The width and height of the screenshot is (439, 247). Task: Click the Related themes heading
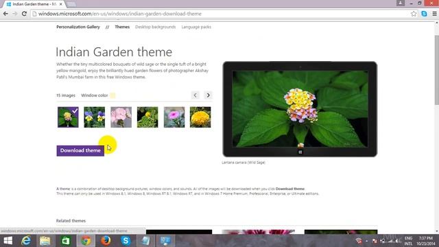(x=71, y=221)
